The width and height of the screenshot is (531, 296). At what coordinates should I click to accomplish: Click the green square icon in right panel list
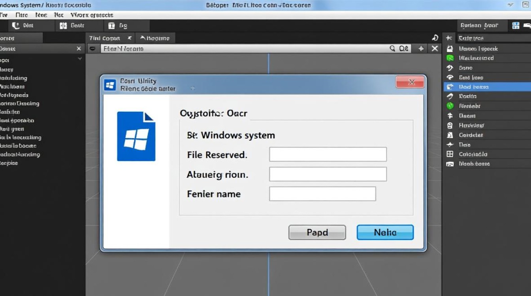click(450, 58)
